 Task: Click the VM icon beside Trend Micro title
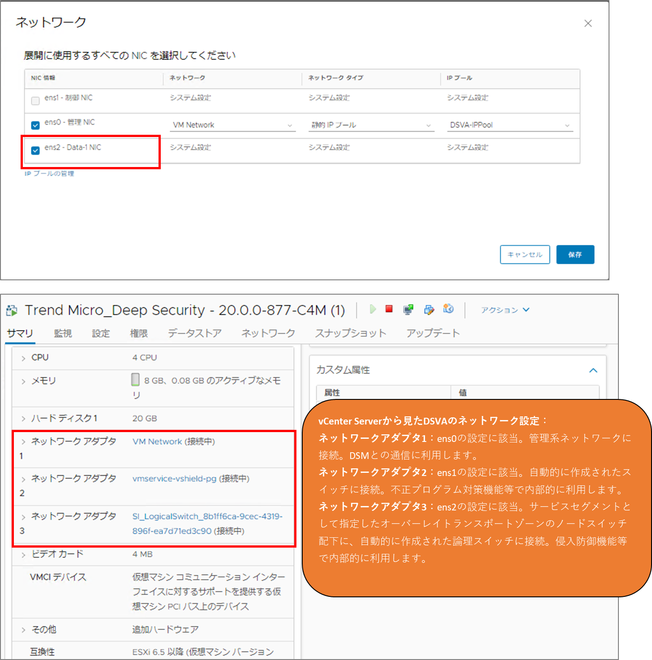(12, 310)
